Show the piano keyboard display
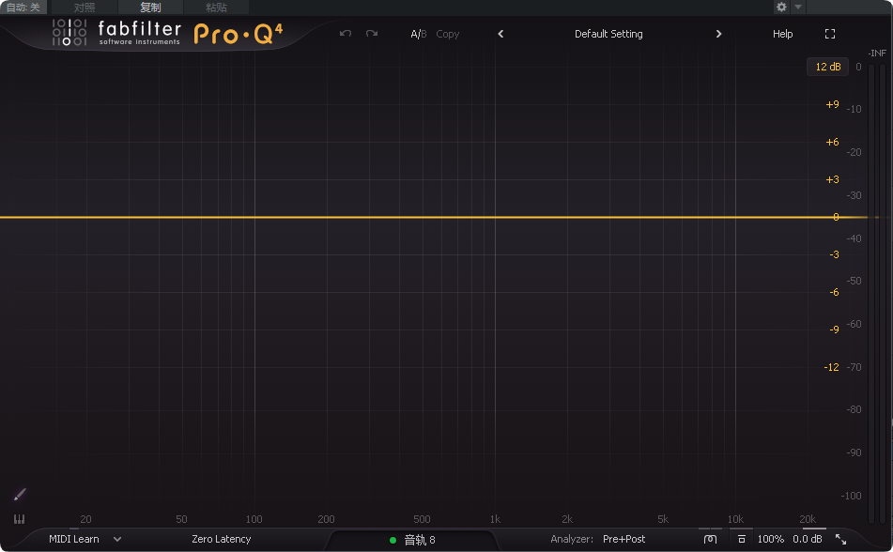Screen dimensions: 893x552 (x=19, y=519)
